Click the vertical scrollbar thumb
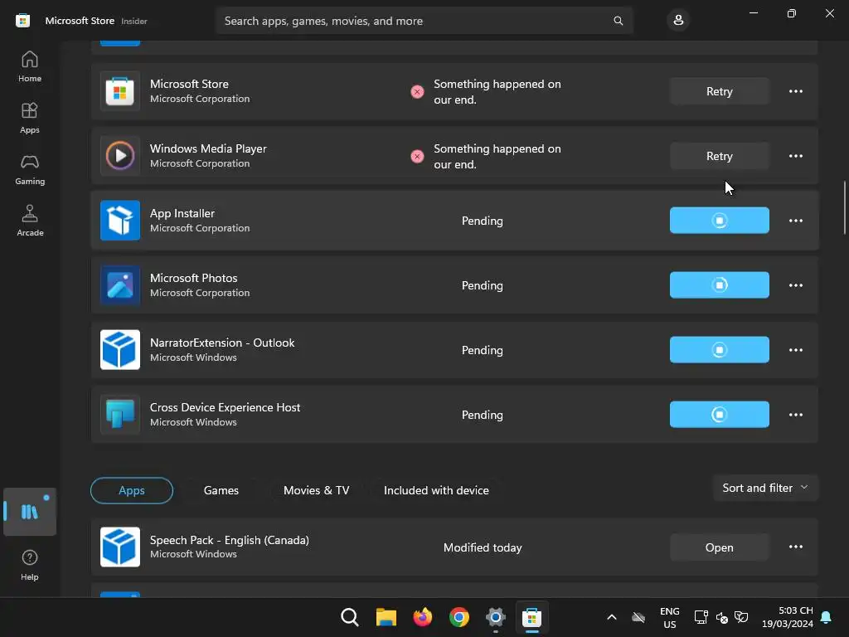The height and width of the screenshot is (637, 849). pyautogui.click(x=845, y=207)
